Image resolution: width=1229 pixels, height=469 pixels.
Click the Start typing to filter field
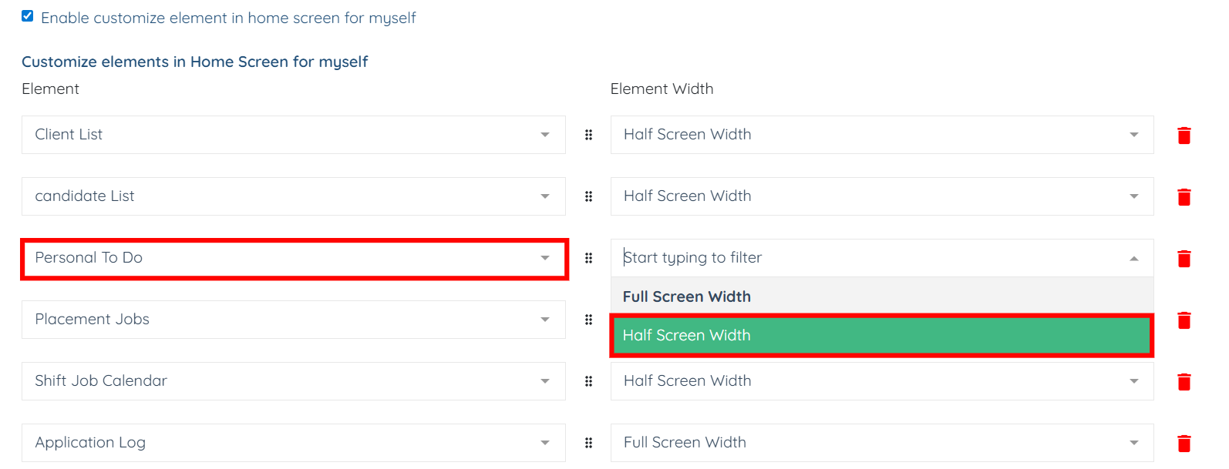(x=871, y=258)
